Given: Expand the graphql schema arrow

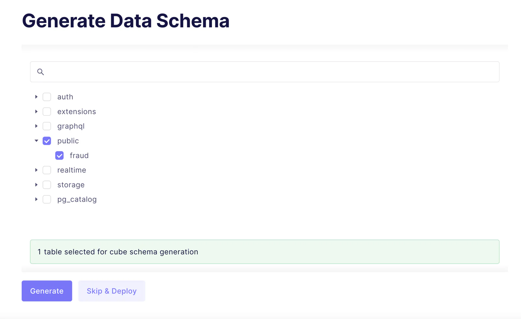Looking at the screenshot, I should tap(36, 126).
